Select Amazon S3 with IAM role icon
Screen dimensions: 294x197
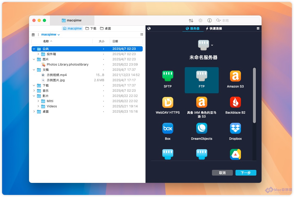coord(201,102)
